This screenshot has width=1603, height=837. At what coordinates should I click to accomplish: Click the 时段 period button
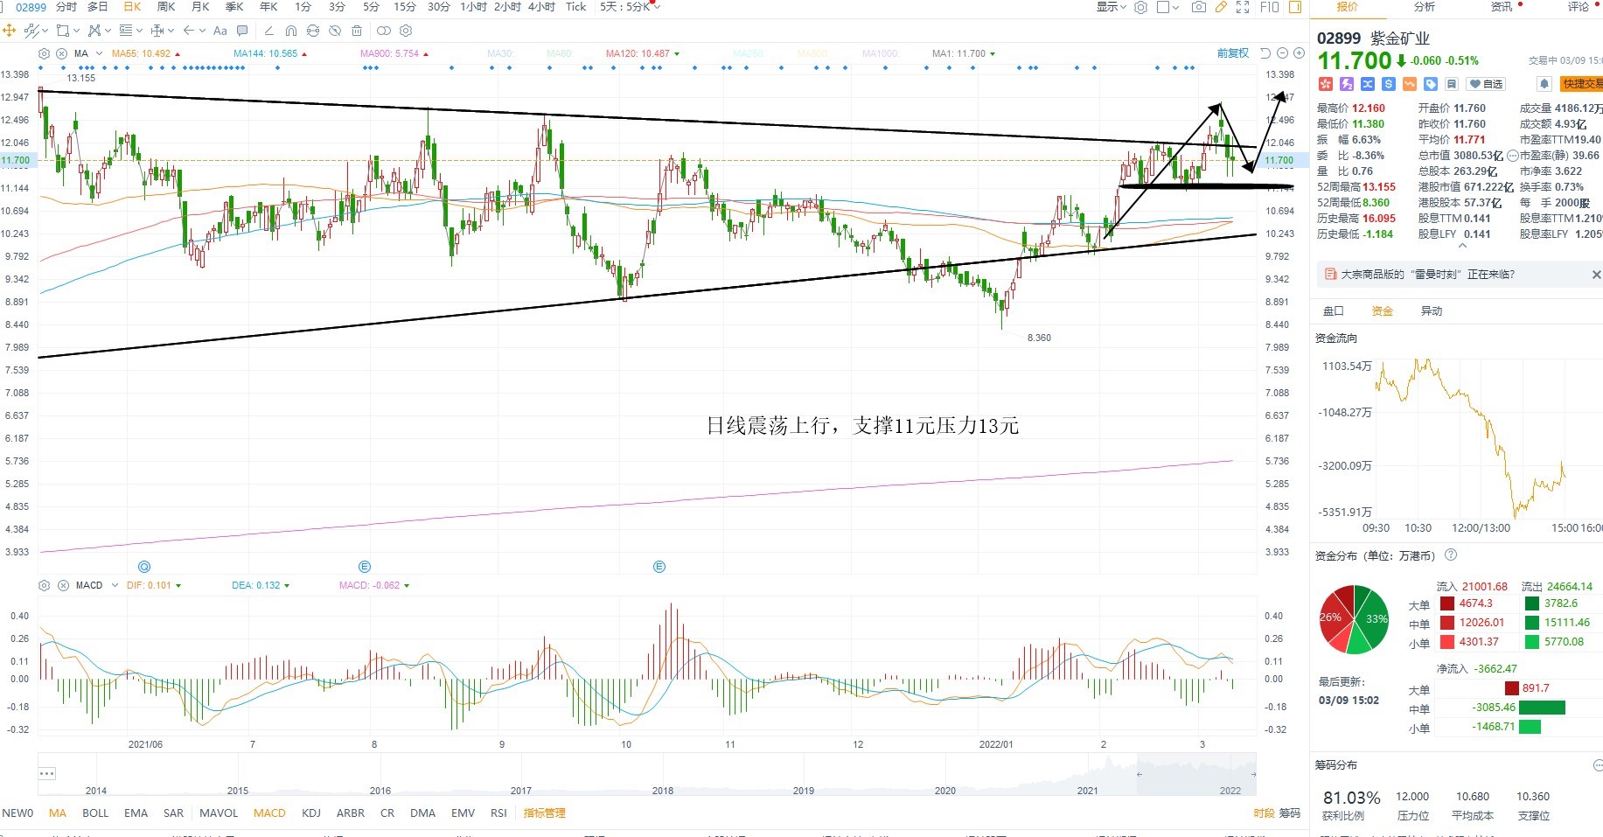1264,813
